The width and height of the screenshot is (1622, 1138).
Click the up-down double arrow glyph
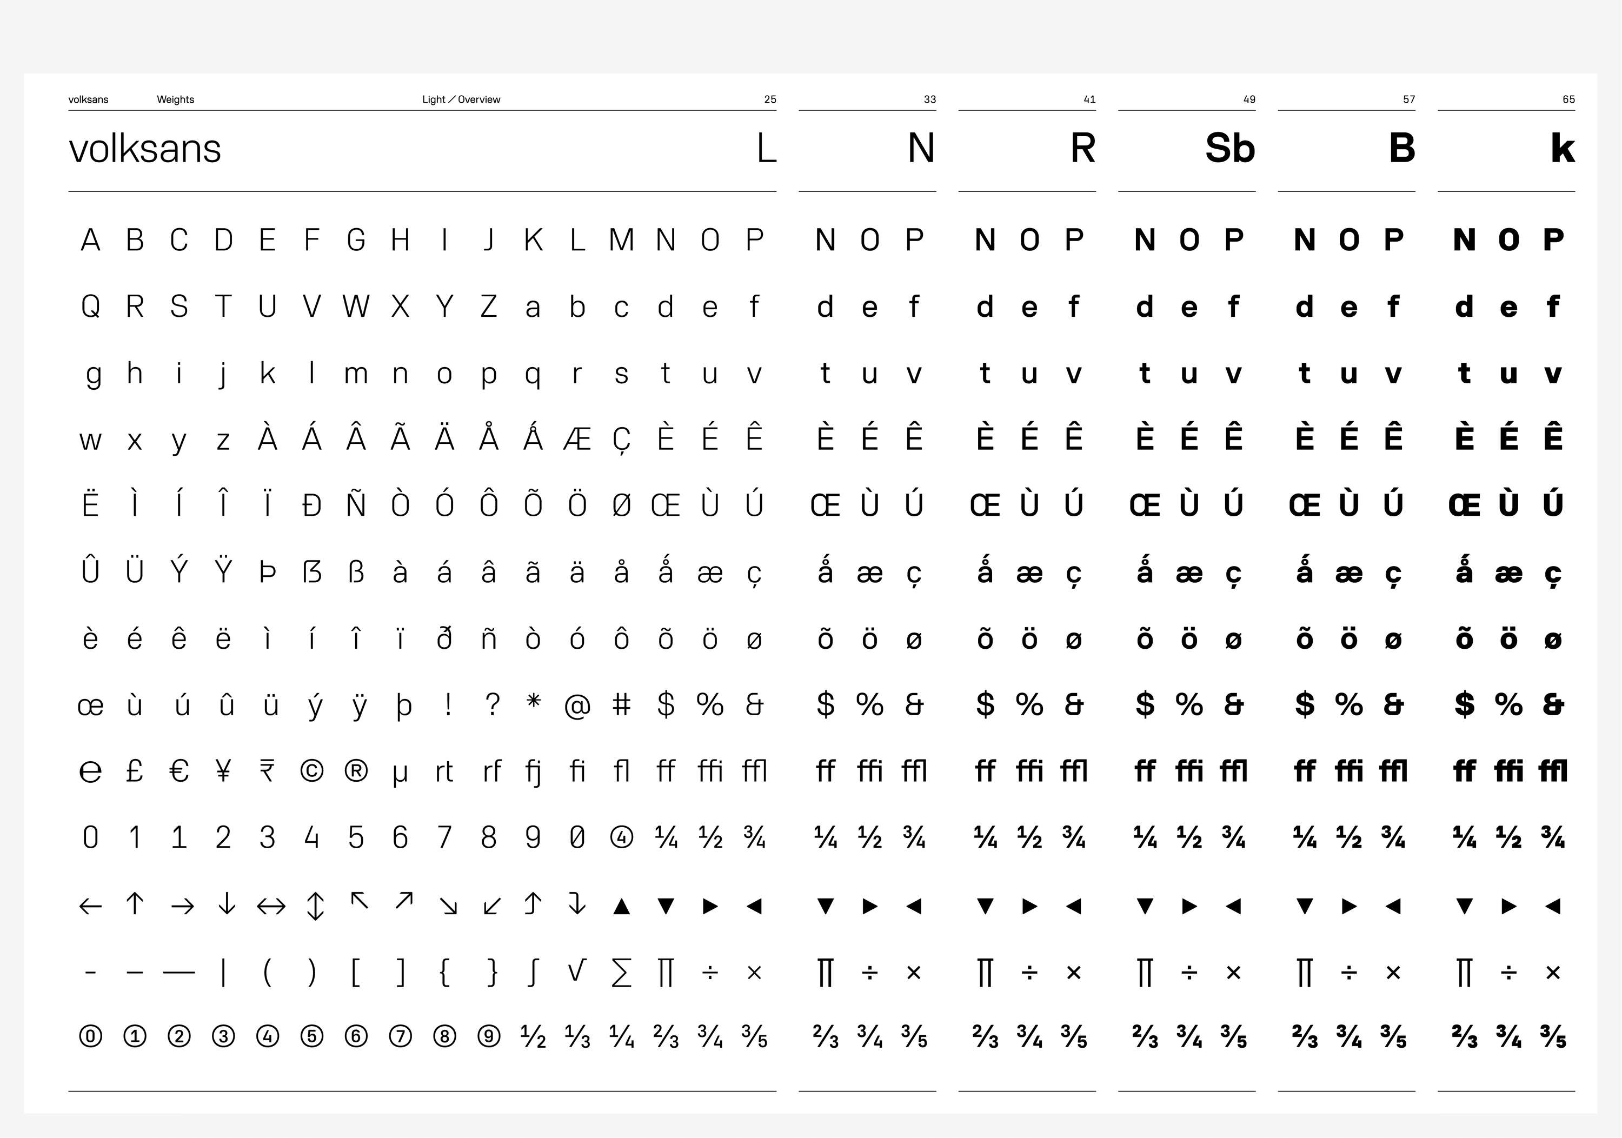[x=315, y=906]
